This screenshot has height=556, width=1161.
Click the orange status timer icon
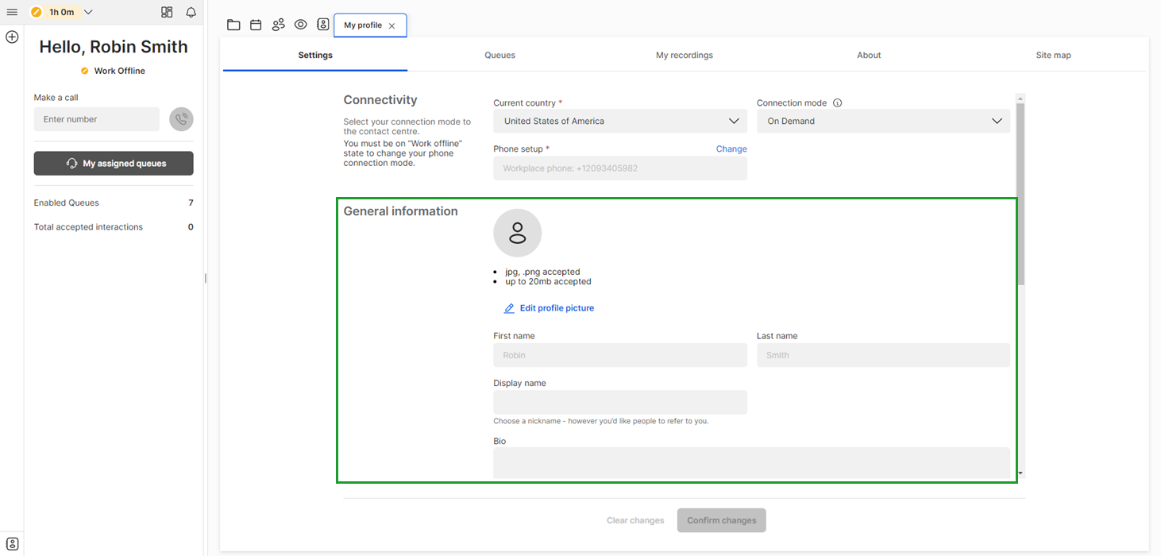click(36, 12)
